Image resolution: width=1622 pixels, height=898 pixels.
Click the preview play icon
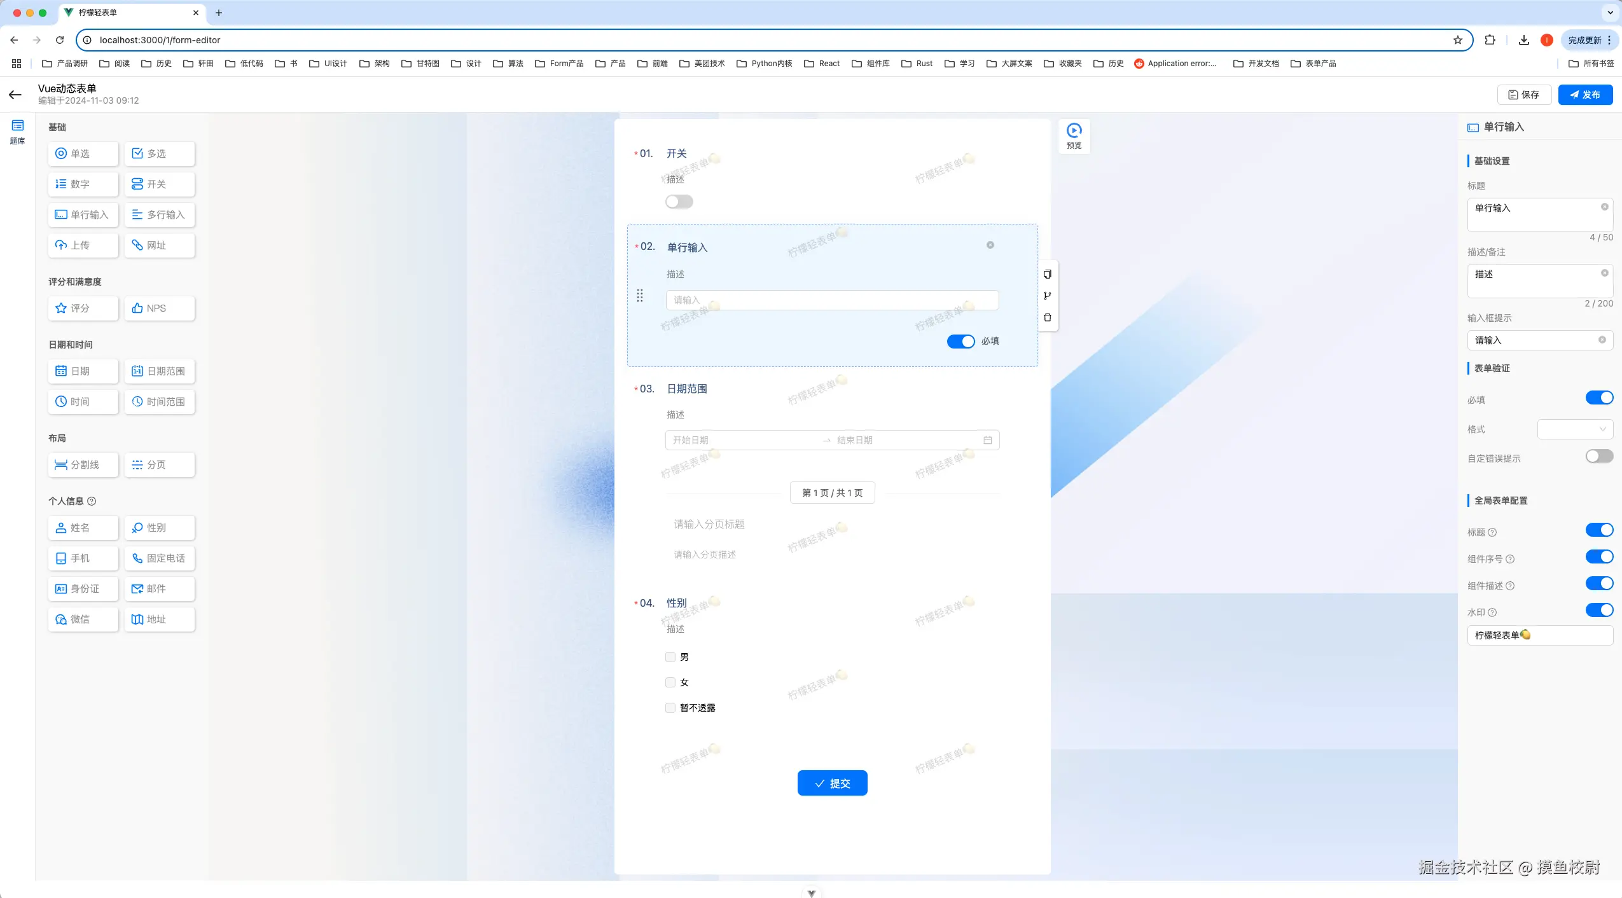tap(1074, 131)
